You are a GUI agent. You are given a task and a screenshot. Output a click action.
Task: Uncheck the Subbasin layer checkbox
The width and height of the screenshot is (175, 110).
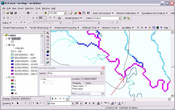click(x=9, y=39)
